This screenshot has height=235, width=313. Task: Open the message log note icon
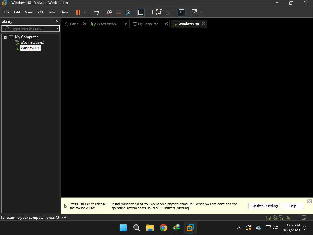304,218
